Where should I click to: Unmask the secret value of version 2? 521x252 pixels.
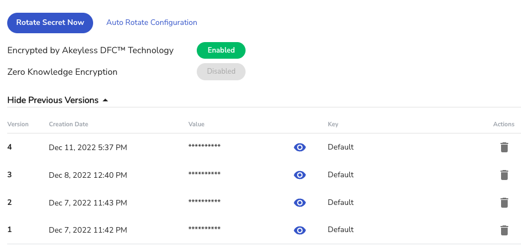pos(299,203)
